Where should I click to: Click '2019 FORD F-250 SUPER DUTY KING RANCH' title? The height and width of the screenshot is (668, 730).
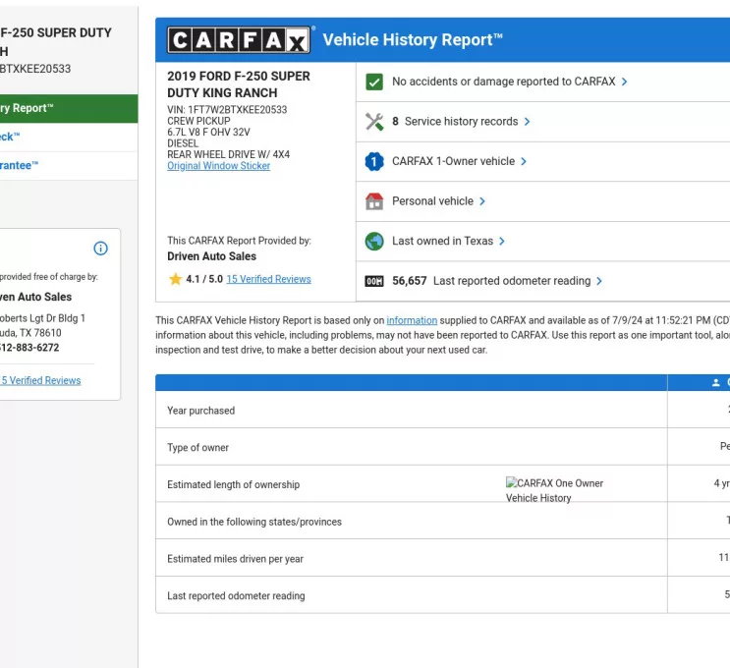point(239,84)
